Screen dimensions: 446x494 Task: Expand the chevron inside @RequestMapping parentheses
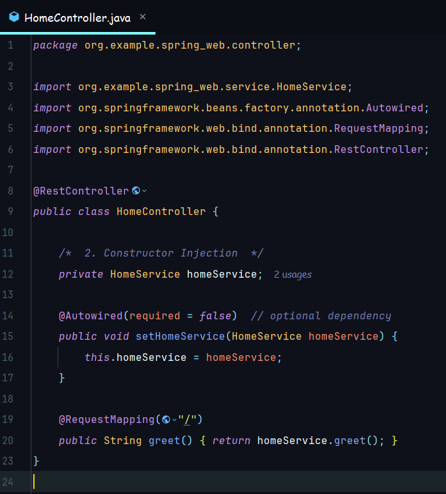tap(174, 420)
